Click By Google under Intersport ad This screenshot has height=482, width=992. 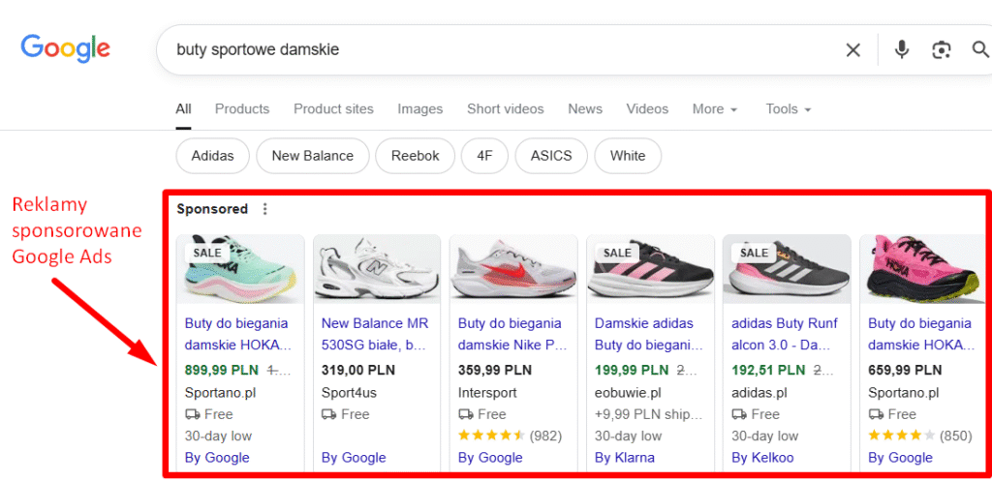point(490,458)
